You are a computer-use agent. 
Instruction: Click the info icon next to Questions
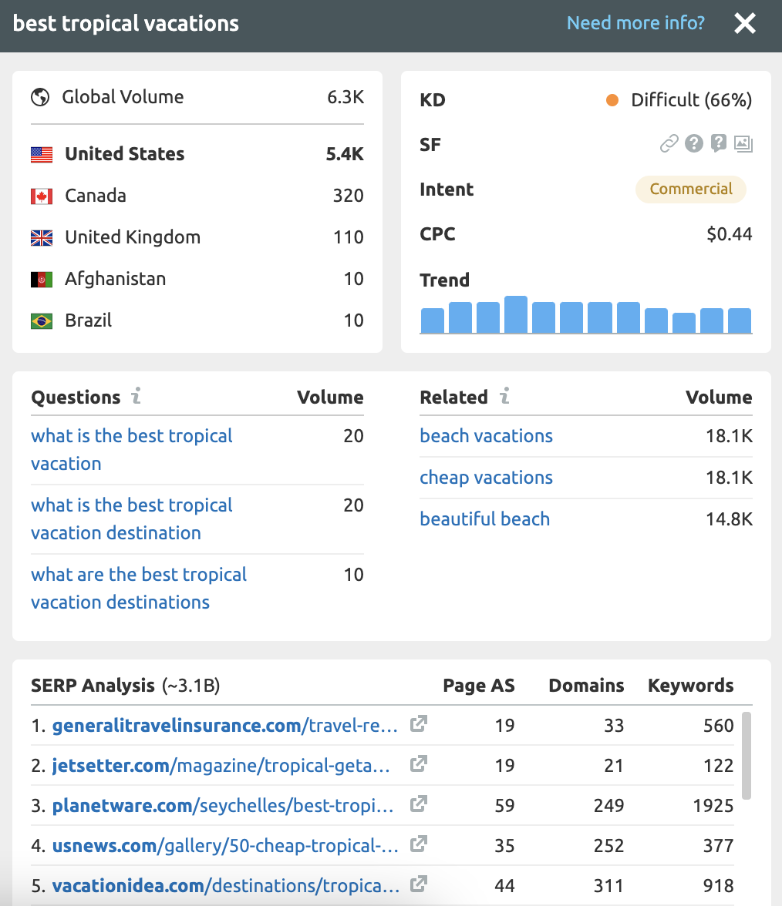point(136,398)
